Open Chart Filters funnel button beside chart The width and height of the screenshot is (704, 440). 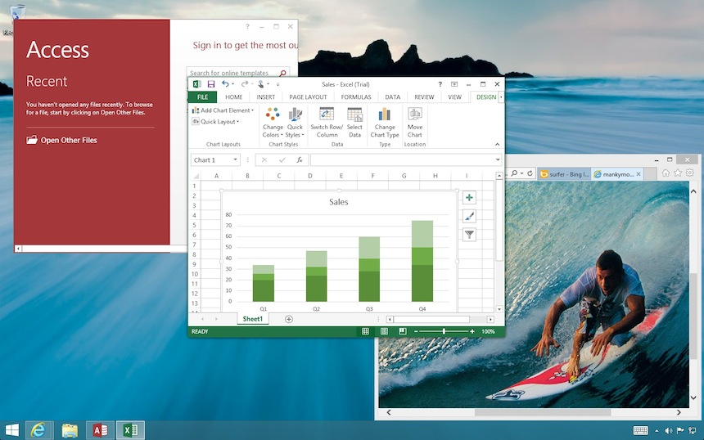pos(469,235)
